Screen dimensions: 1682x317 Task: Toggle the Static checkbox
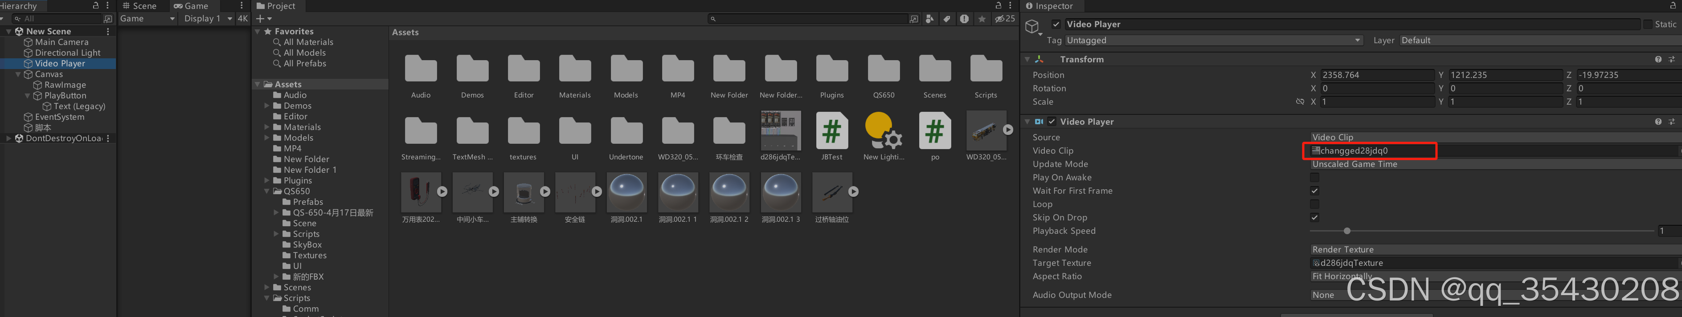(x=1647, y=24)
